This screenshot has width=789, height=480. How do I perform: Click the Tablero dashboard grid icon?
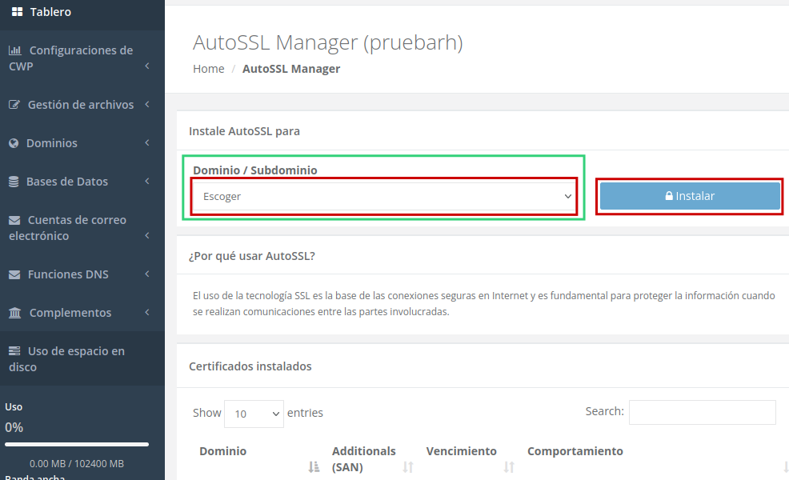tap(17, 12)
